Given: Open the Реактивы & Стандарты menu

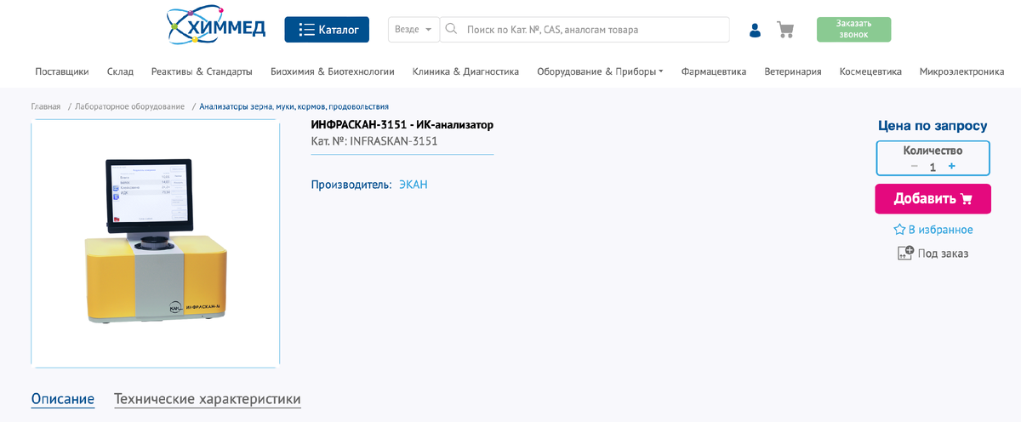Looking at the screenshot, I should click(x=202, y=71).
